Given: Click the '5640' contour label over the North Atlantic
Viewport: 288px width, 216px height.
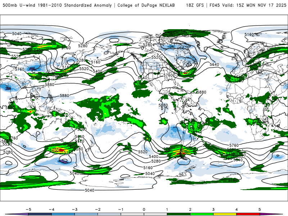Looking at the screenshot, I should click(214, 64).
